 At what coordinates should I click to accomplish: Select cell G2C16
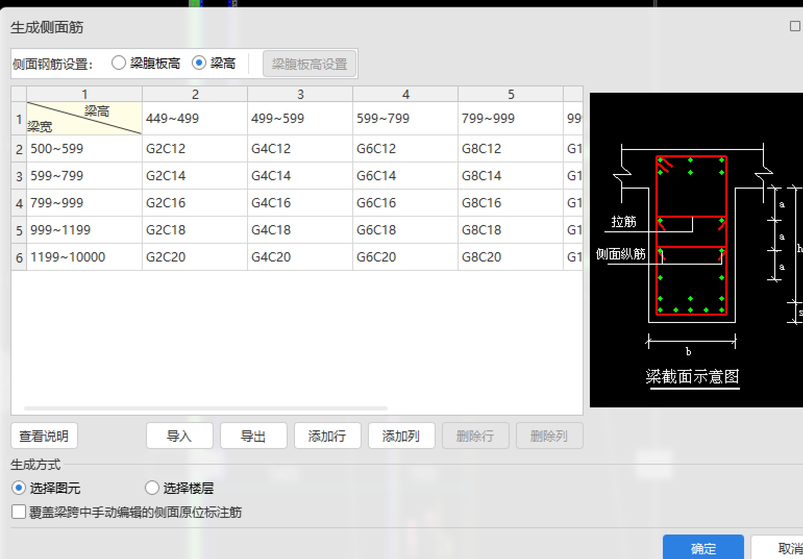point(195,203)
